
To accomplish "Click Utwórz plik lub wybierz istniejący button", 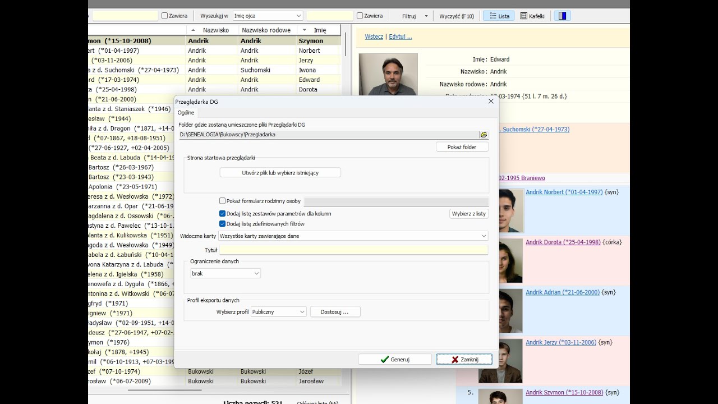I will click(280, 173).
